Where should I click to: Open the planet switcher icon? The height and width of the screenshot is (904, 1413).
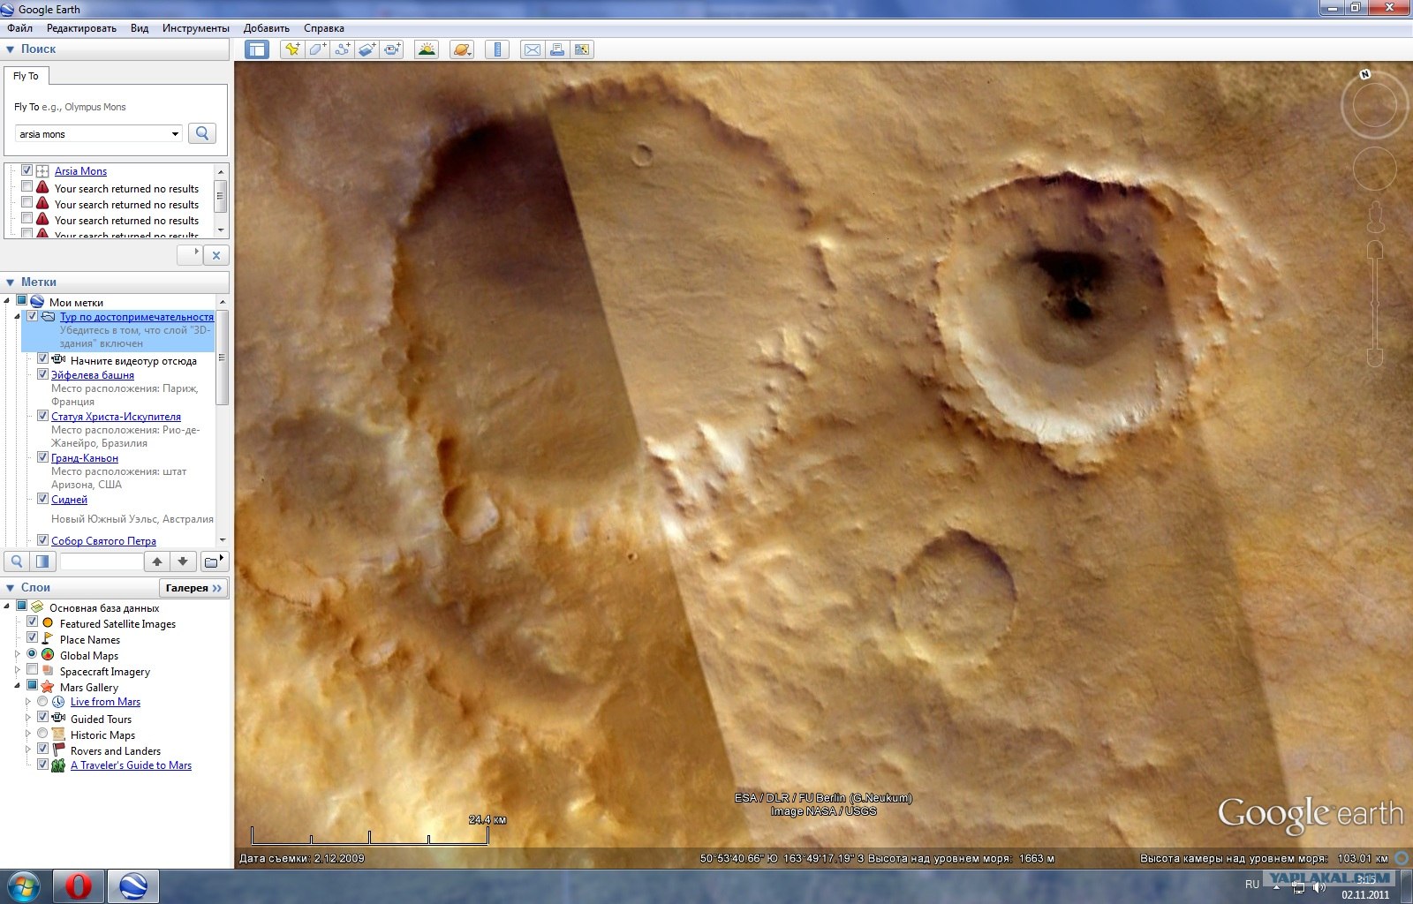tap(462, 49)
